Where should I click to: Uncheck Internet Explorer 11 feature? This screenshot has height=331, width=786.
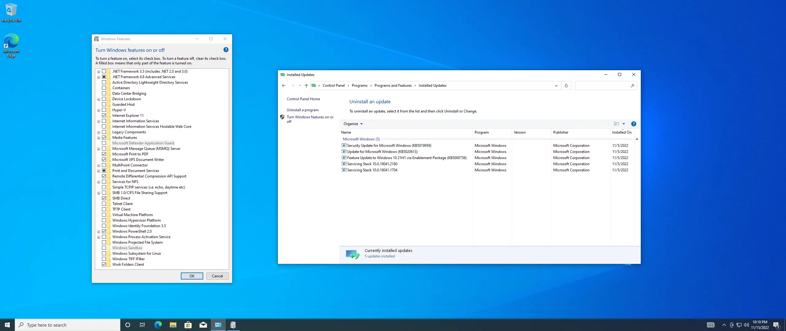tap(104, 116)
